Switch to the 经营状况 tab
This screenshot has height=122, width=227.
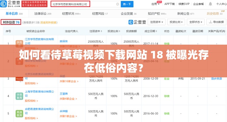pyautogui.click(x=71, y=14)
